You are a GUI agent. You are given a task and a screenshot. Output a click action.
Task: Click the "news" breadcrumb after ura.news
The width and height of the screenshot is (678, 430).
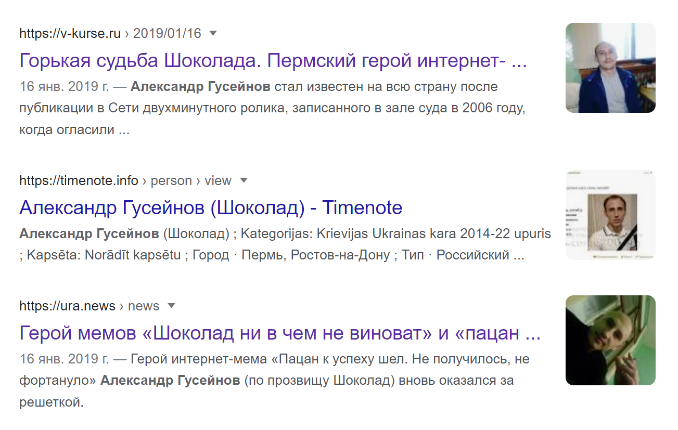pyautogui.click(x=144, y=306)
